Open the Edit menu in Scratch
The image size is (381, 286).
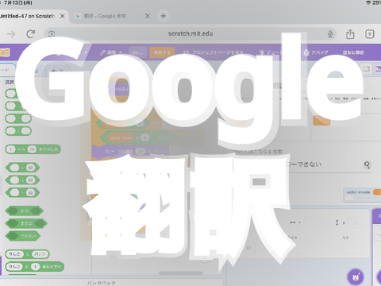coord(111,52)
